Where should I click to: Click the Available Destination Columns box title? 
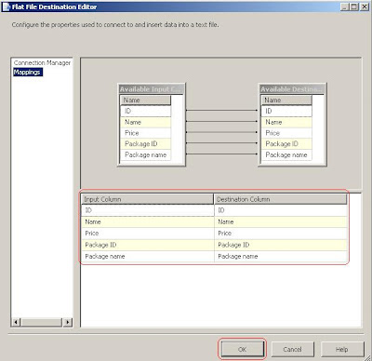click(292, 89)
